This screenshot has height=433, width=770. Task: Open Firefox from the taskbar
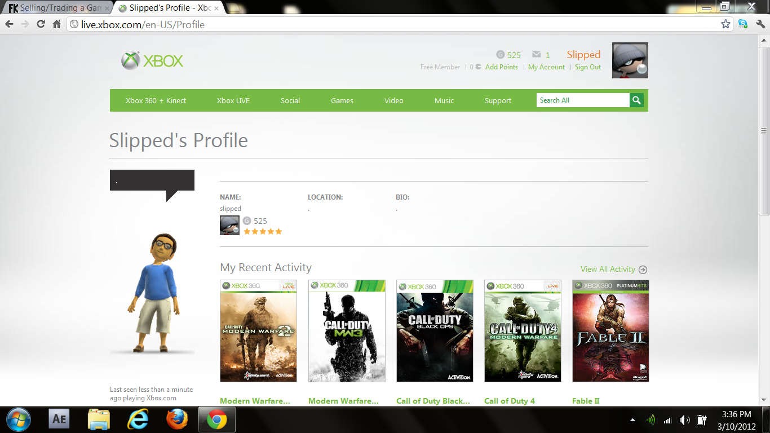coord(178,420)
